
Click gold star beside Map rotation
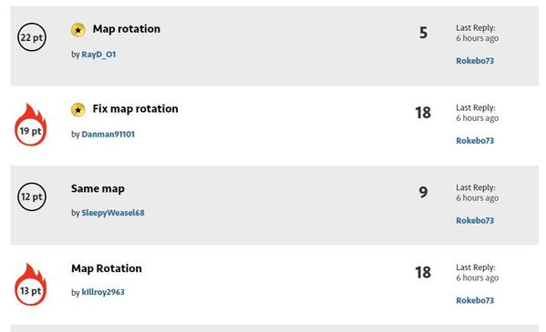coord(78,30)
